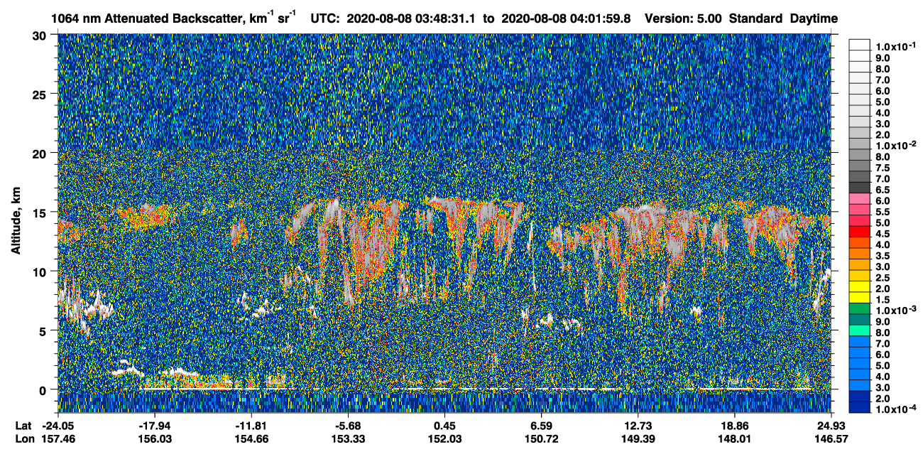This screenshot has height=474, width=923.
Task: Click colorbar label '6.5'
Action: (883, 190)
